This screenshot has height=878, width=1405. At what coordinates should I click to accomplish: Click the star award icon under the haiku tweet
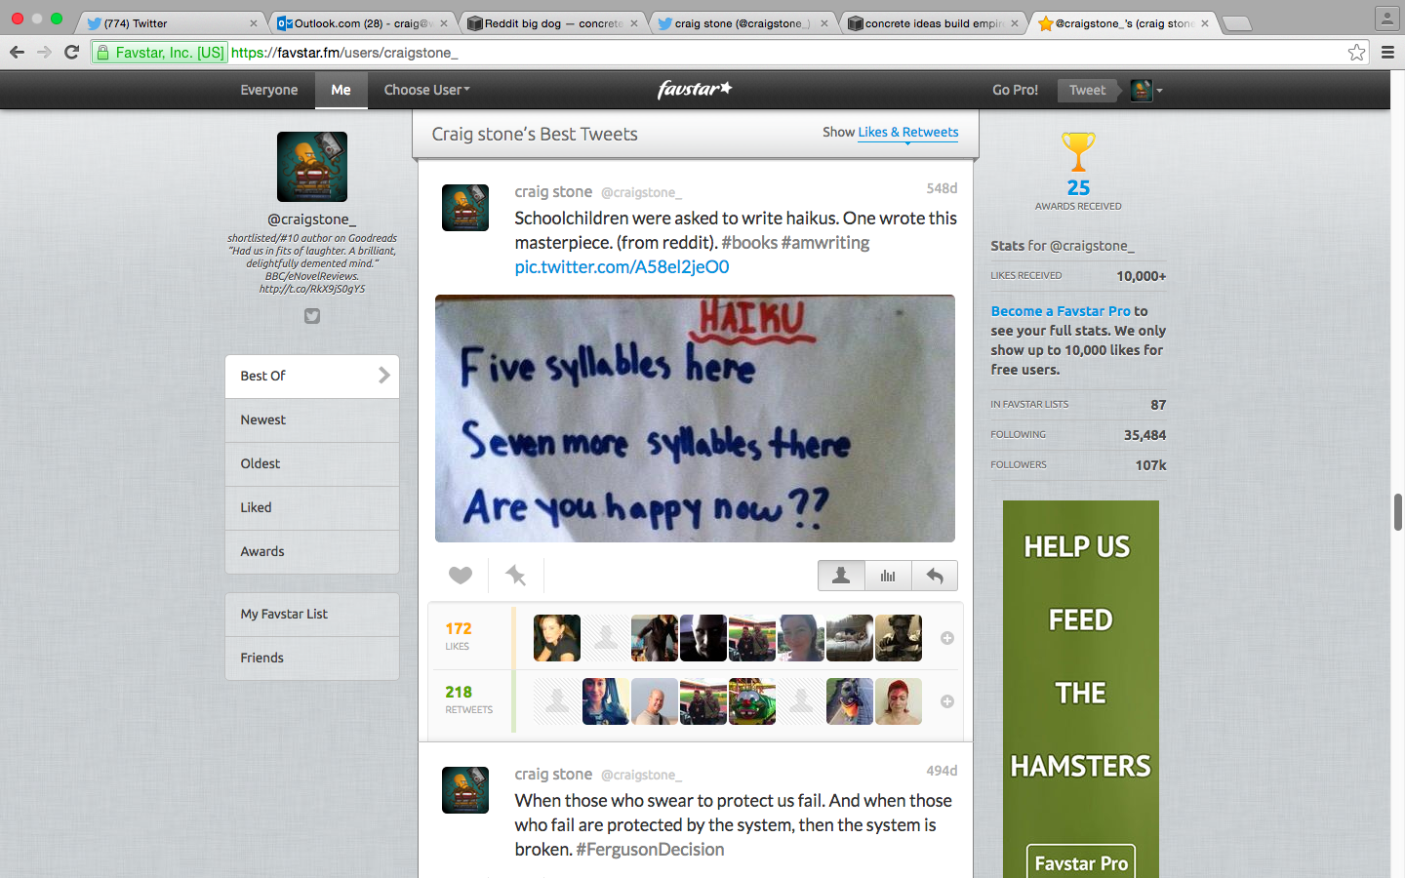tap(515, 576)
